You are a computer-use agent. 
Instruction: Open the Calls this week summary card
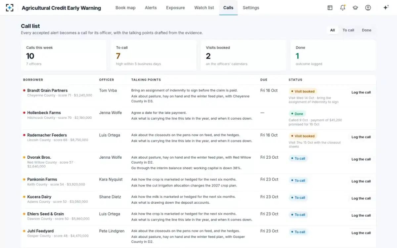click(64, 56)
